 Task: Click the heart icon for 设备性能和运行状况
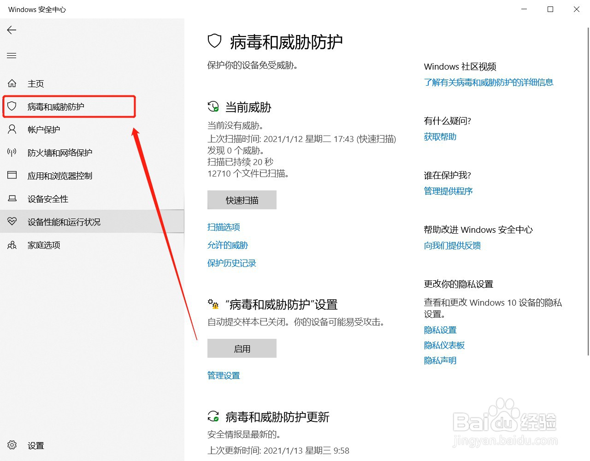12,221
